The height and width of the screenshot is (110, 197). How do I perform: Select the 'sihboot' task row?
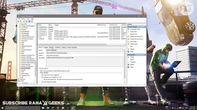point(82,39)
